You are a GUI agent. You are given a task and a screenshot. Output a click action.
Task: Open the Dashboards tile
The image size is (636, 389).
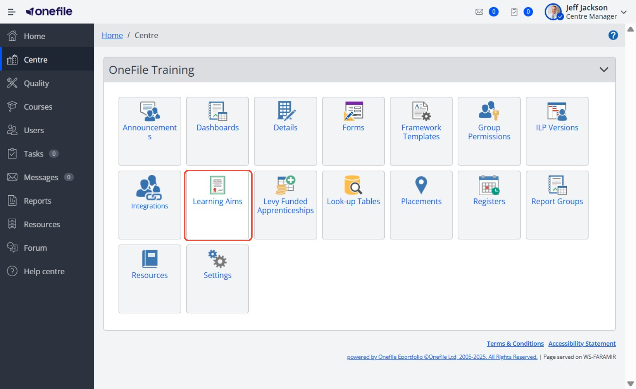coord(218,131)
